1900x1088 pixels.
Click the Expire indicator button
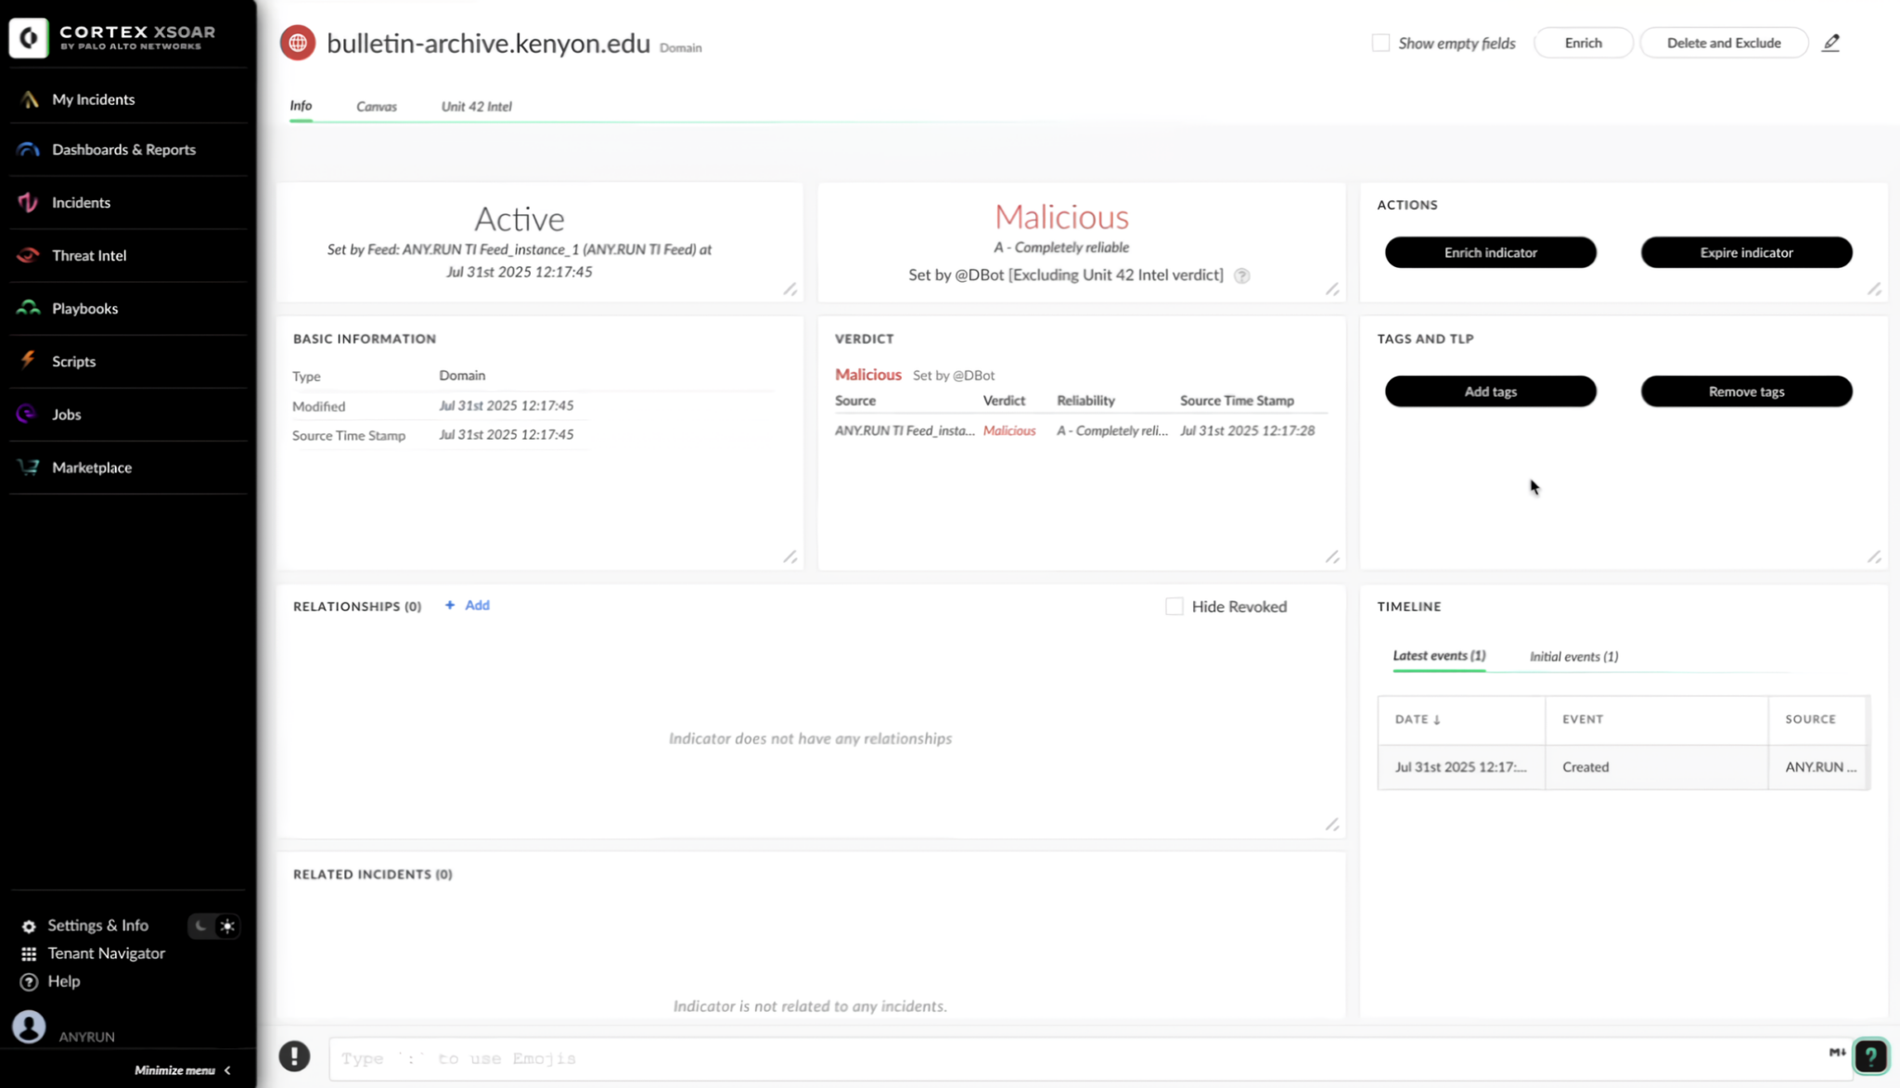pos(1746,252)
